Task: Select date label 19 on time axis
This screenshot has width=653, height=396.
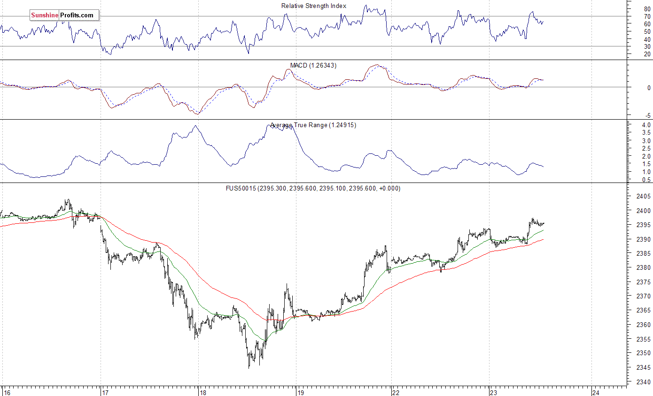Action: pos(301,392)
